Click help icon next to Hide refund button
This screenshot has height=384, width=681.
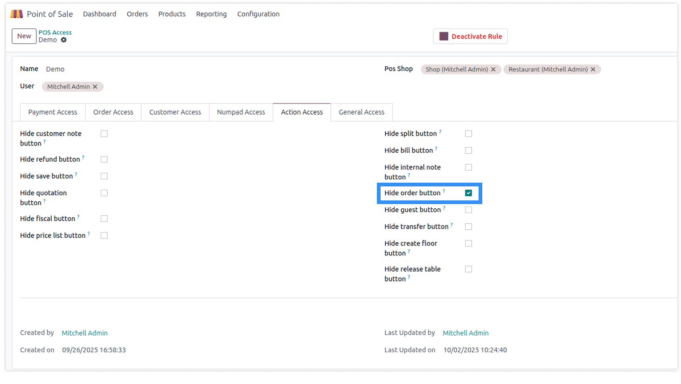click(83, 158)
